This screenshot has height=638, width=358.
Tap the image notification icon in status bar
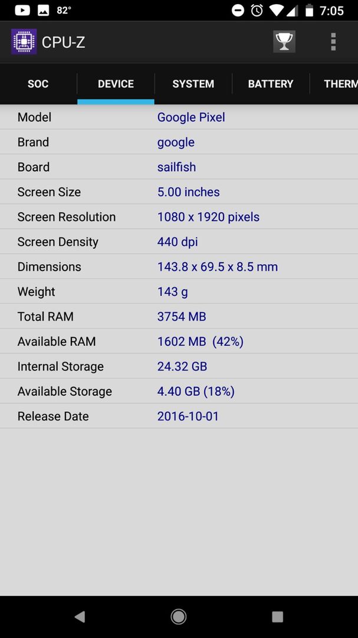[44, 10]
